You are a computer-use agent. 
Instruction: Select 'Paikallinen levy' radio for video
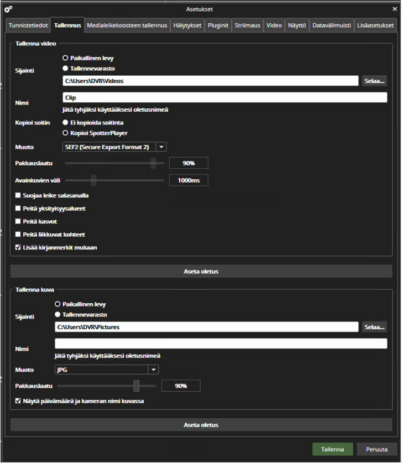pos(65,58)
